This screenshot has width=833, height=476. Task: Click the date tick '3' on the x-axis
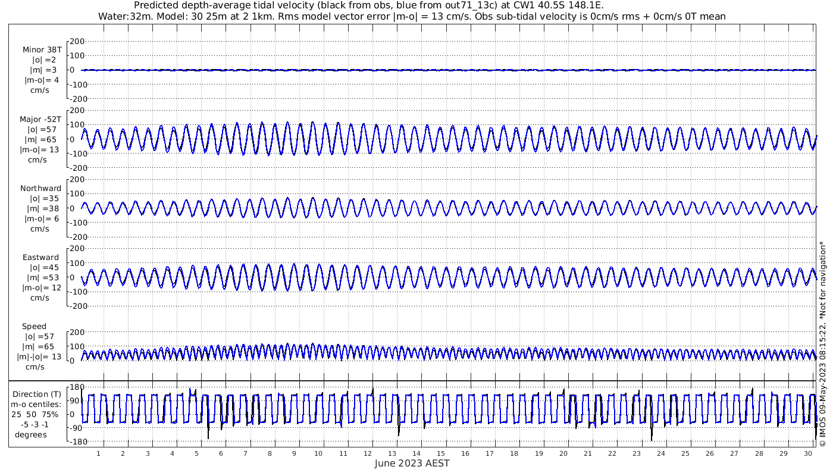148,453
